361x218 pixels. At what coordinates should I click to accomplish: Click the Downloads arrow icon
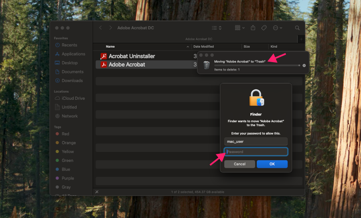57,81
